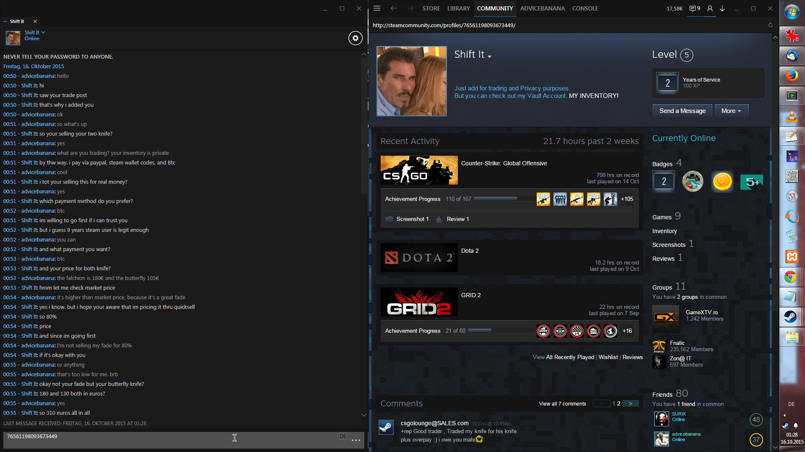Image resolution: width=805 pixels, height=452 pixels.
Task: Open the friends list icon
Action: pyautogui.click(x=710, y=8)
